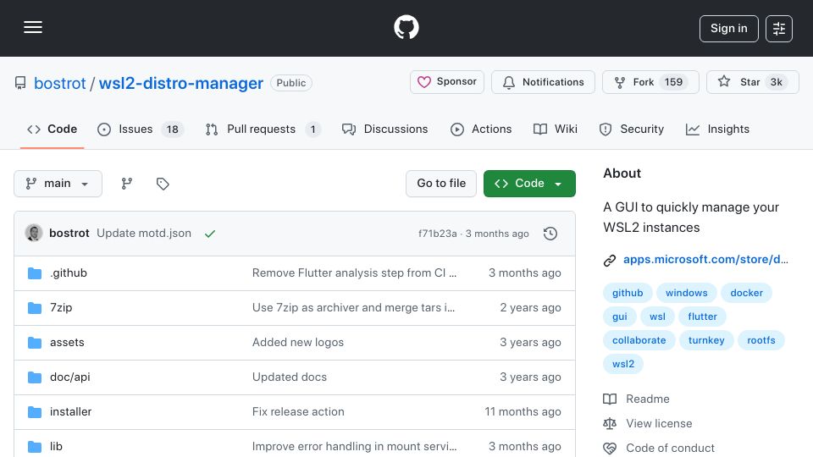813x457 pixels.
Task: Open 'Fix release action' commit
Action: coord(298,412)
